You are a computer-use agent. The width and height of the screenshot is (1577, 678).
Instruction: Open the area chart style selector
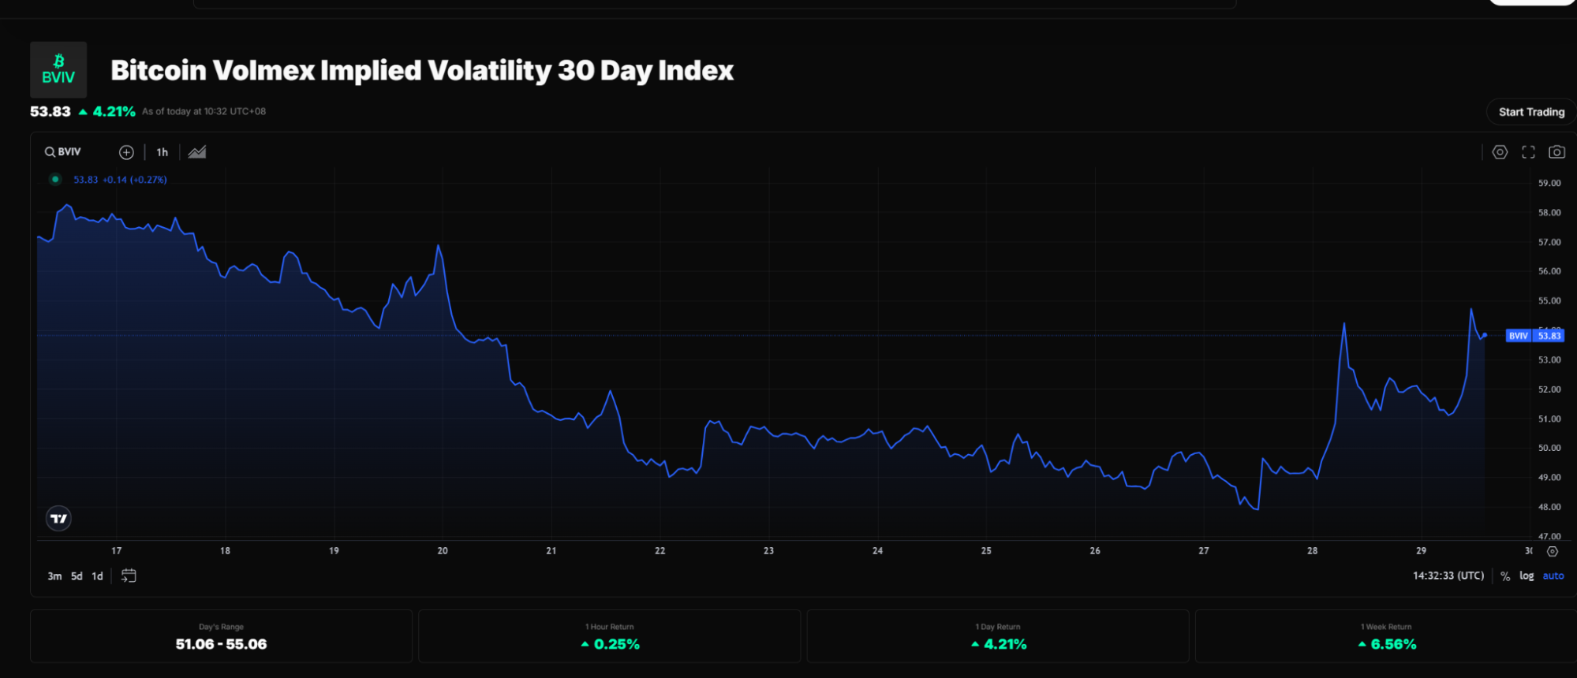point(197,152)
